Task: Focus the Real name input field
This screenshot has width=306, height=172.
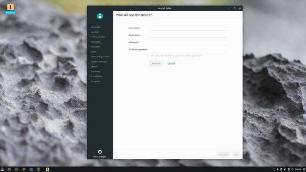Action: (188, 35)
